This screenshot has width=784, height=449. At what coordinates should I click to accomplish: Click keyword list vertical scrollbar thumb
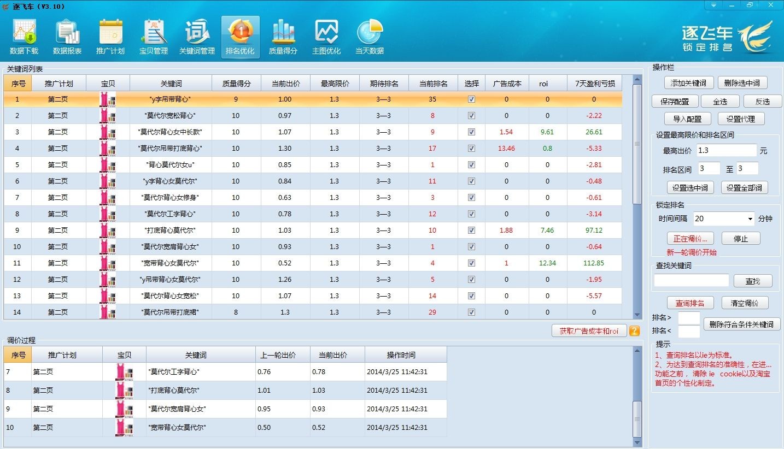[637, 144]
